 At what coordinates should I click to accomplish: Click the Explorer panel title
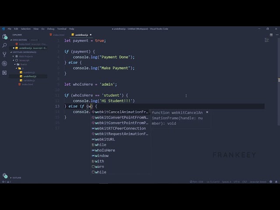pos(17,35)
